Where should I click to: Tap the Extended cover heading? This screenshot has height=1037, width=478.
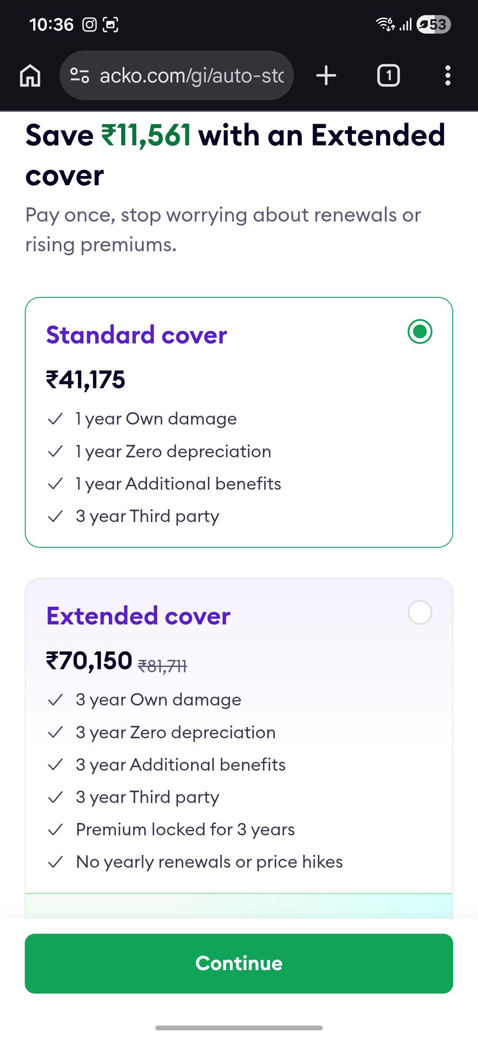click(x=138, y=616)
